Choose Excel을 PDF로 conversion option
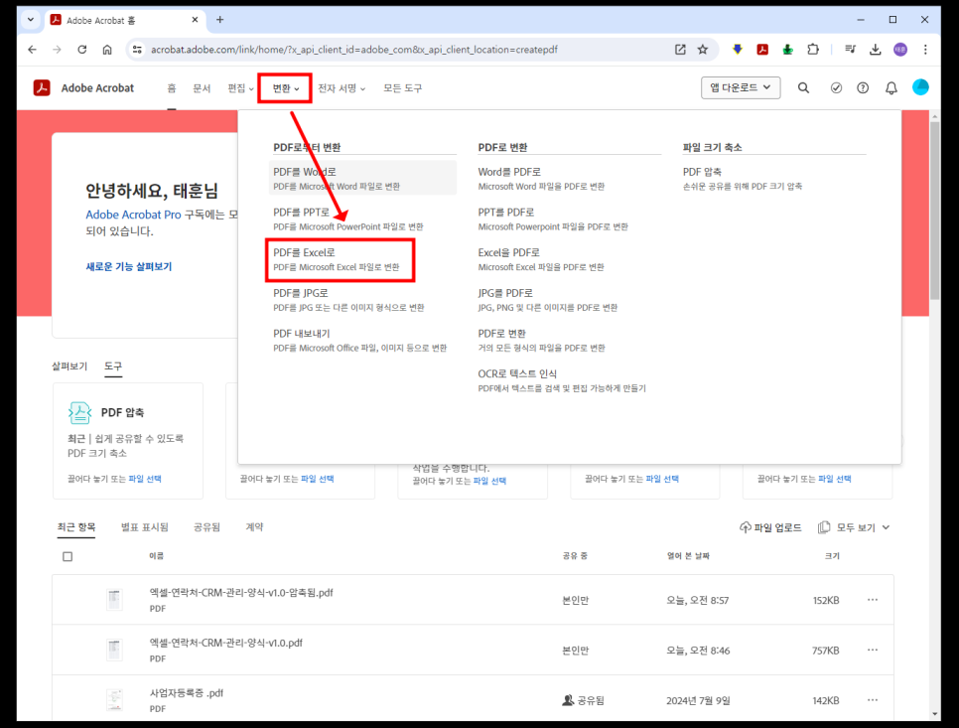 click(541, 259)
